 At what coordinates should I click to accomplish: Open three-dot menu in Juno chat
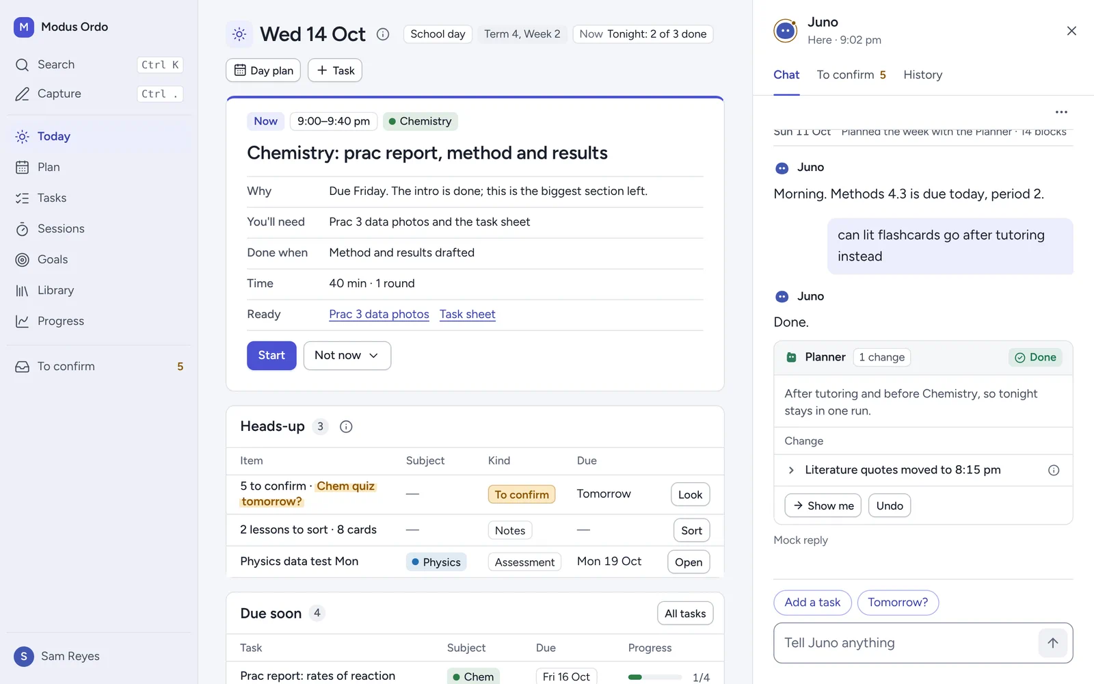[x=1061, y=112]
